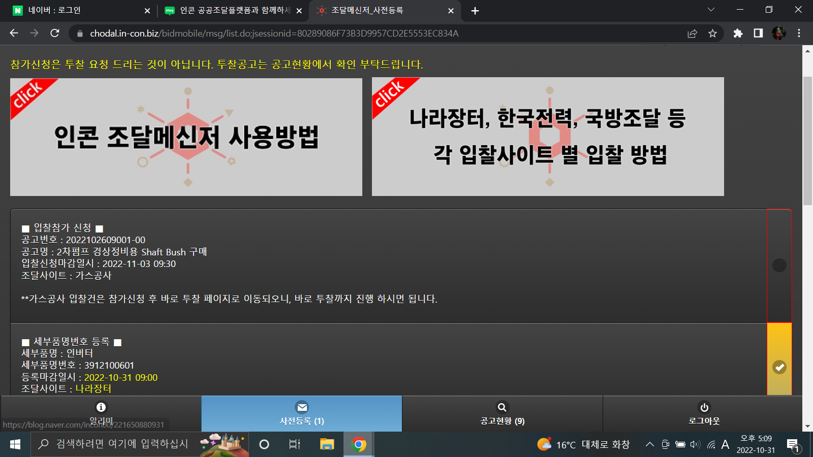The image size is (813, 457).
Task: Reload the current page
Action: coord(55,33)
